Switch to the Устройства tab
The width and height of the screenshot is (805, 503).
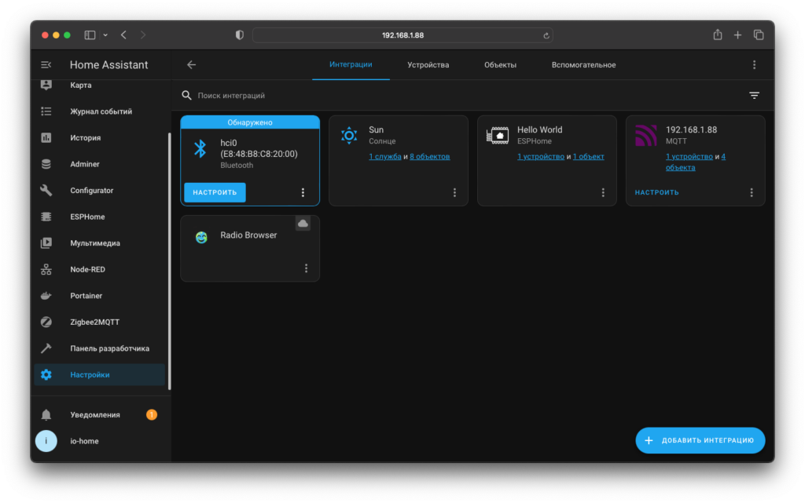click(x=428, y=65)
